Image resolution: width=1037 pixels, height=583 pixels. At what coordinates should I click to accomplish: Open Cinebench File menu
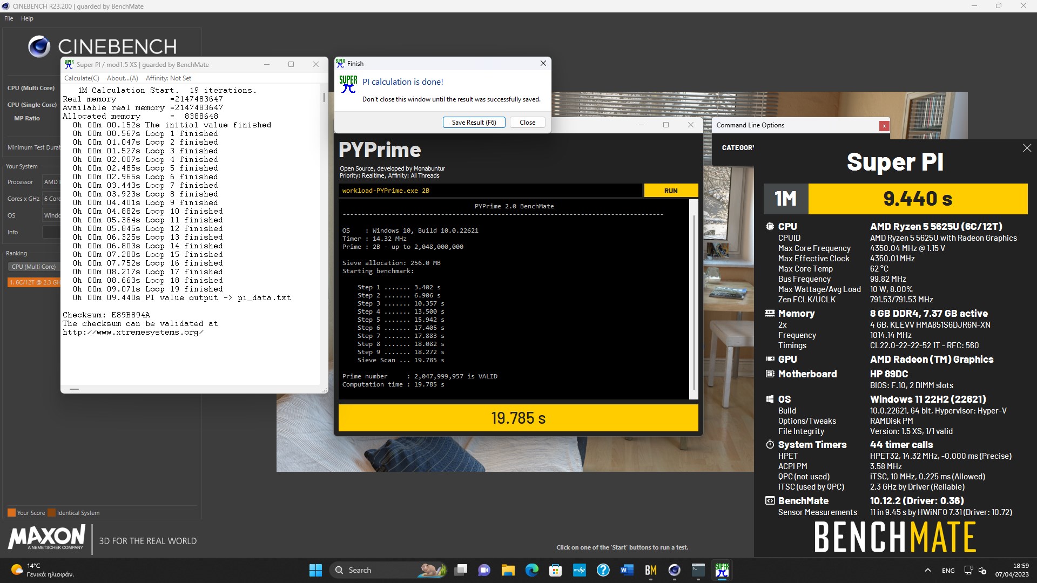[x=9, y=18]
